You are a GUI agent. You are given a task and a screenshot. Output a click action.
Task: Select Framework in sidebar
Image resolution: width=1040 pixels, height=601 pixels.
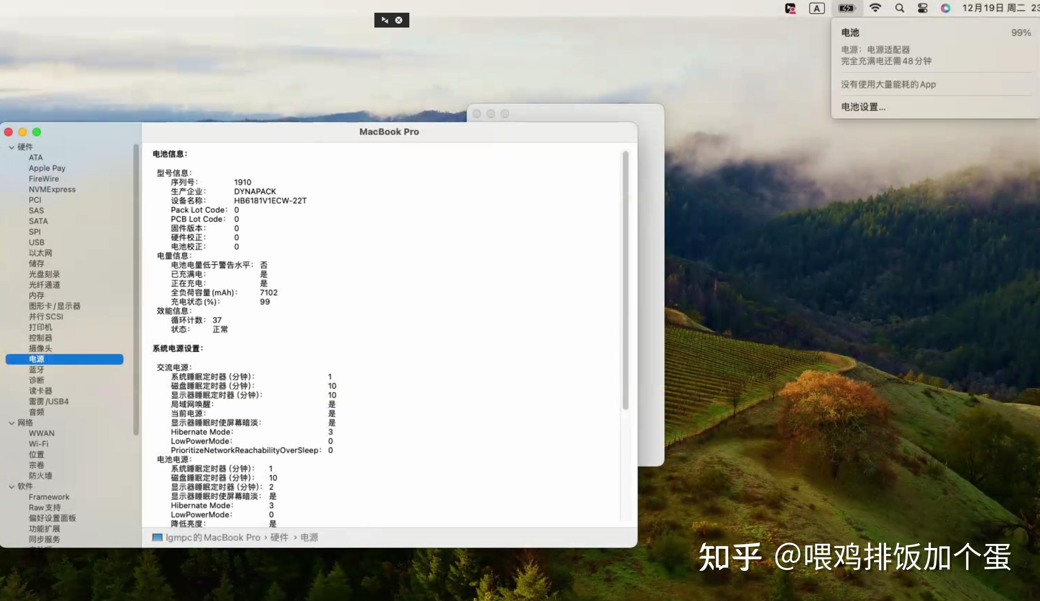tap(49, 497)
